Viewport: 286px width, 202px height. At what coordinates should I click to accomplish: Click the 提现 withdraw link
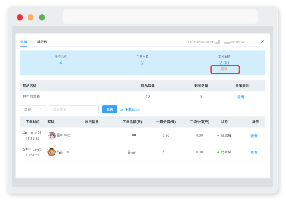coord(224,69)
